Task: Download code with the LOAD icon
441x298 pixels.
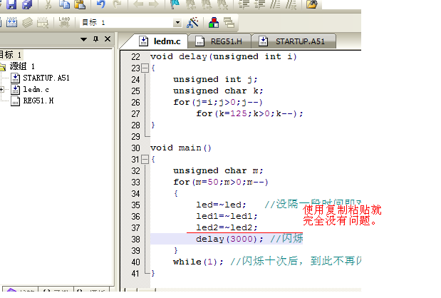Action: 64,22
